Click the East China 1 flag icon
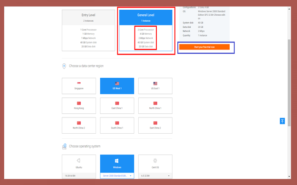This screenshot has width=297, height=185. click(117, 103)
